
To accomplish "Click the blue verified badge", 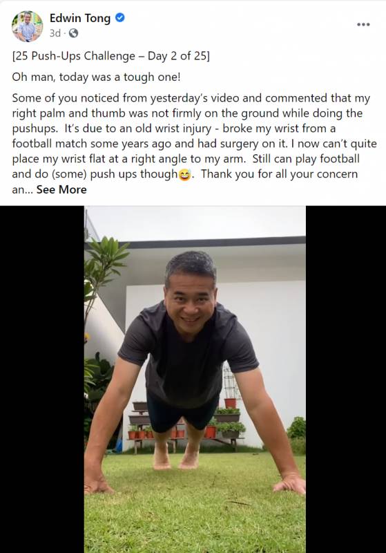I will tap(119, 17).
